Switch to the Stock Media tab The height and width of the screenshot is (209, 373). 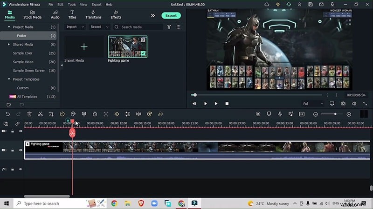click(32, 15)
